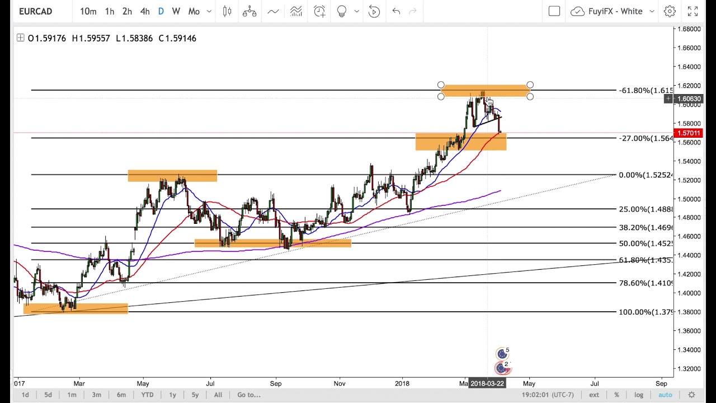Toggle the ext extended hours option

(594, 395)
